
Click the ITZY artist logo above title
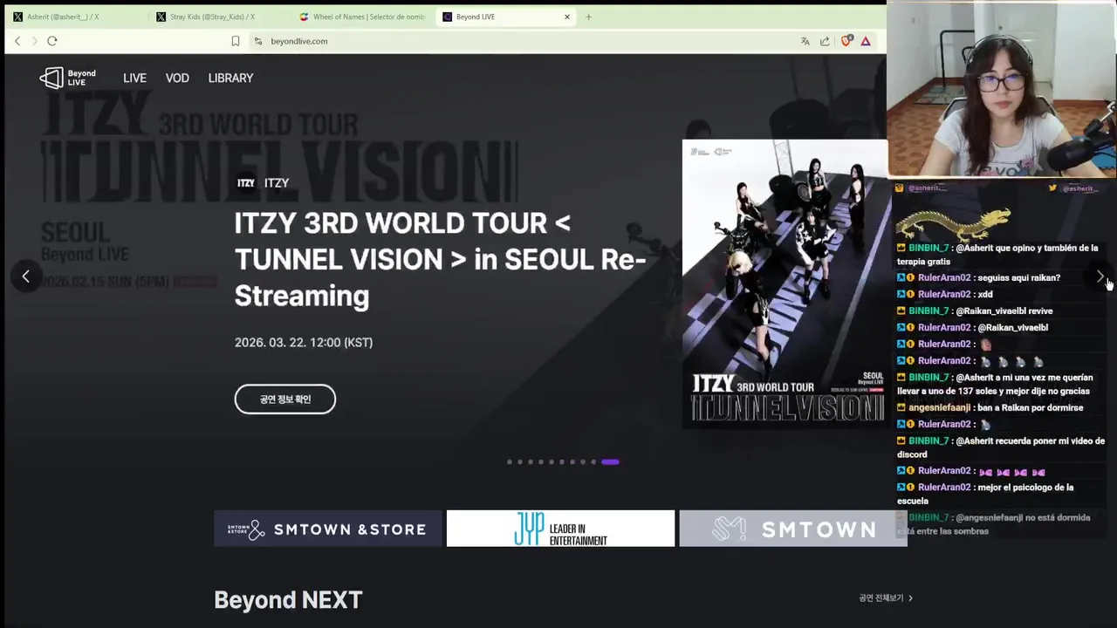point(246,183)
